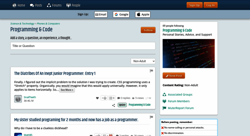Viewport: 250px width, 136px height.
Task: Sign up with Email
Action: tap(101, 14)
